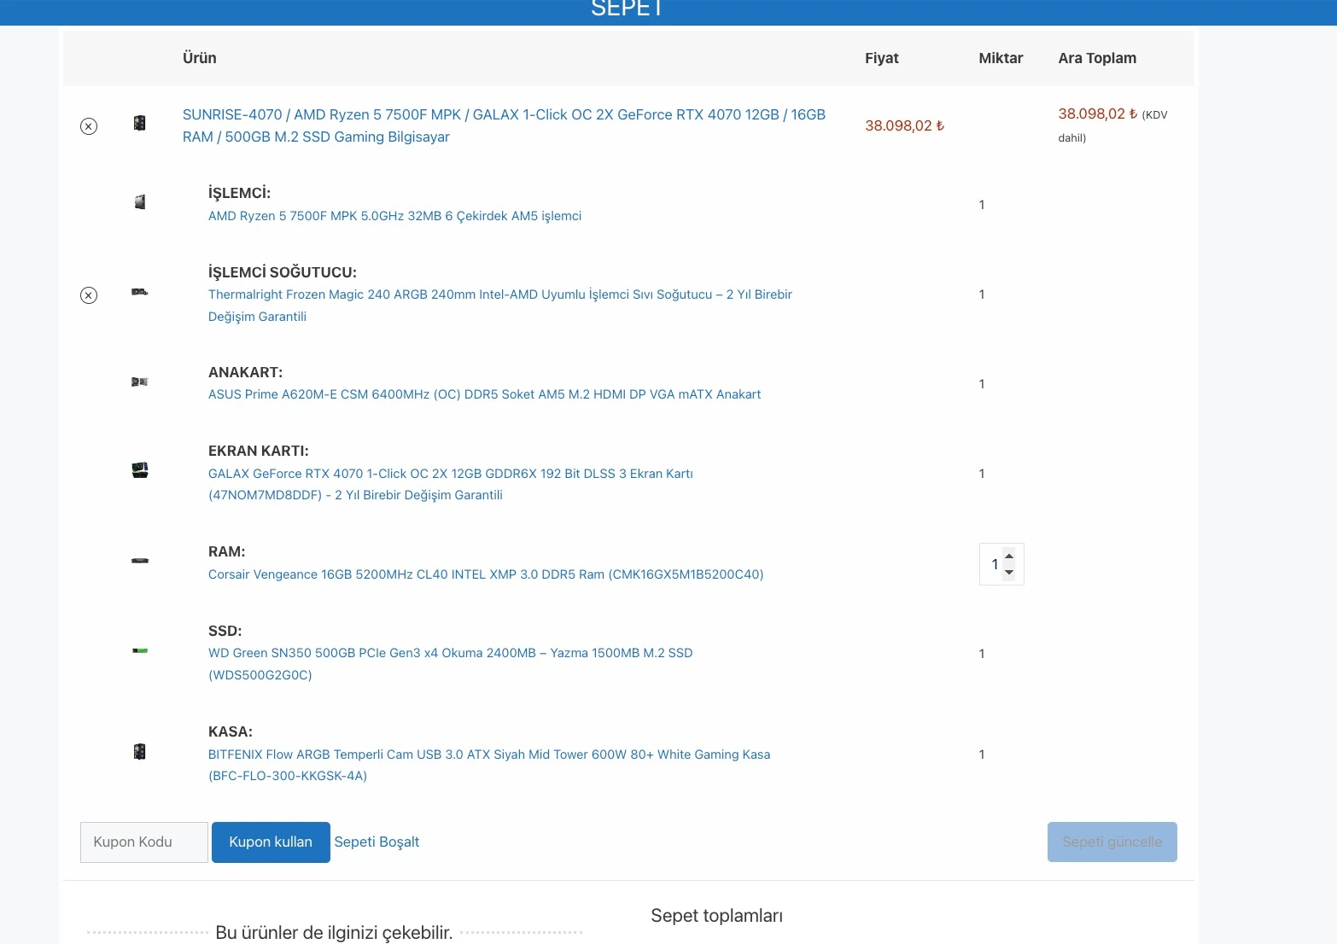The width and height of the screenshot is (1337, 944).
Task: Click the Ara Toplam column header
Action: pyautogui.click(x=1097, y=58)
